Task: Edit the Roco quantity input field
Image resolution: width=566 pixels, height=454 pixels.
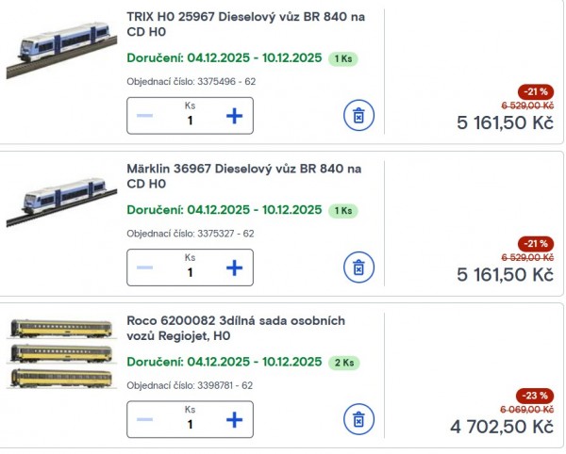Action: pos(190,424)
